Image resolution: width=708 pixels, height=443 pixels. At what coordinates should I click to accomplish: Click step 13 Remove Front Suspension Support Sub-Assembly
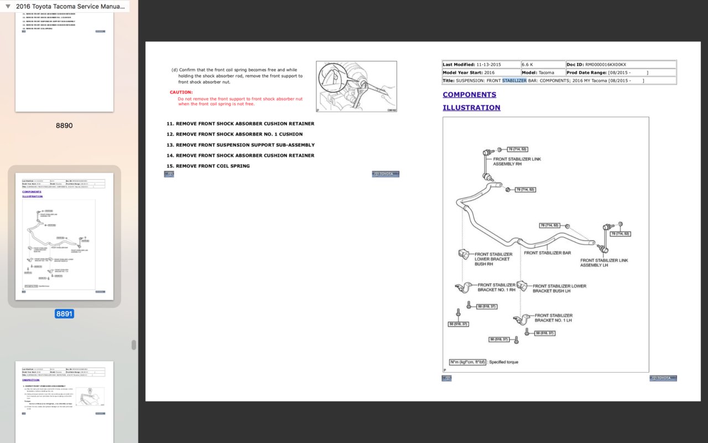[241, 145]
